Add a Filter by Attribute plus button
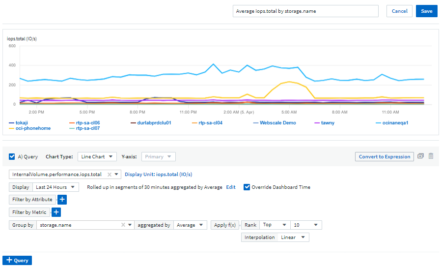441x269 pixels. 62,200
